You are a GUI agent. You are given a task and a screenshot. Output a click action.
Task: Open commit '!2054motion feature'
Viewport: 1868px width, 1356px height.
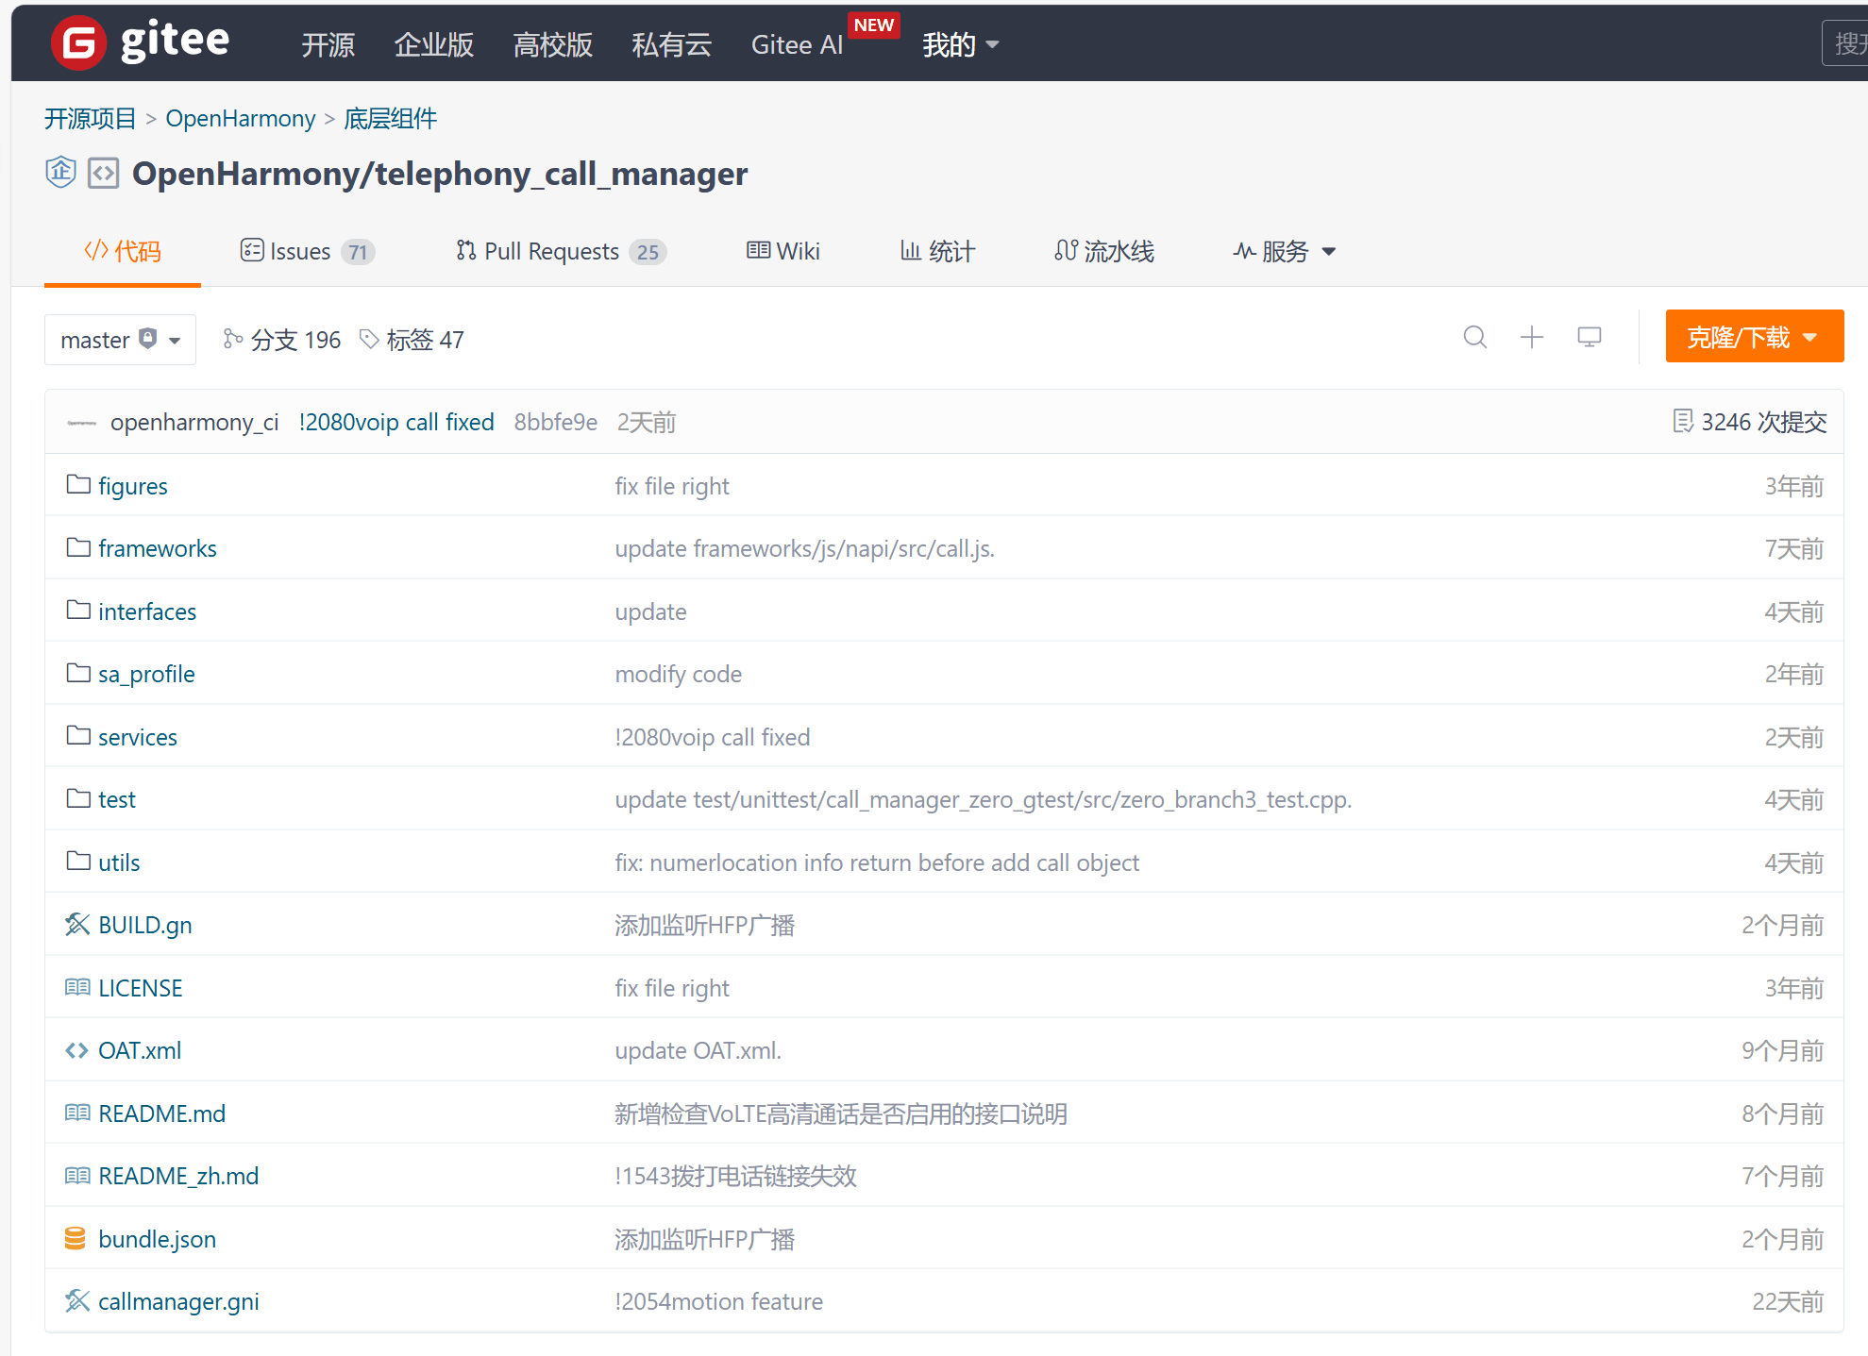pyautogui.click(x=718, y=1301)
